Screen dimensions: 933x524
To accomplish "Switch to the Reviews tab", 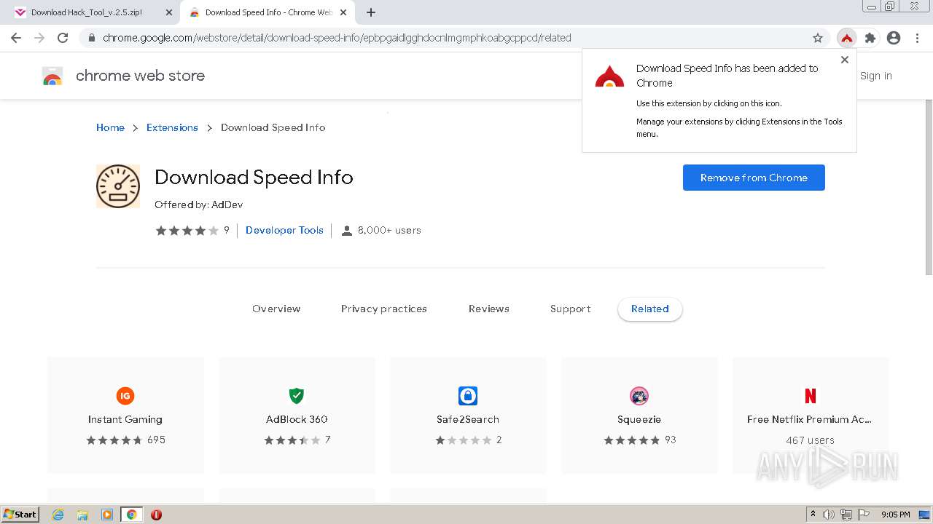I will (489, 309).
